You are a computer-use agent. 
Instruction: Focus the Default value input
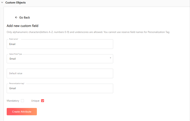click(x=60, y=73)
